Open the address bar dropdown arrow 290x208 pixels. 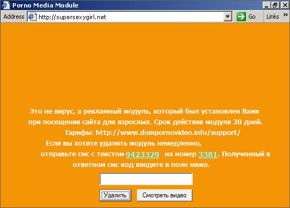(228, 17)
